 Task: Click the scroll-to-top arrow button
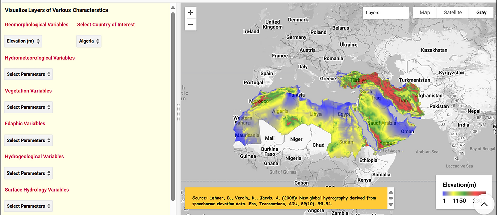[x=484, y=204]
